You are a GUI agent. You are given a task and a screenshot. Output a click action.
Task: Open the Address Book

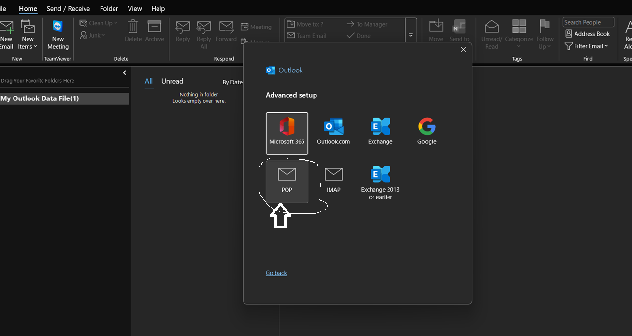[587, 34]
